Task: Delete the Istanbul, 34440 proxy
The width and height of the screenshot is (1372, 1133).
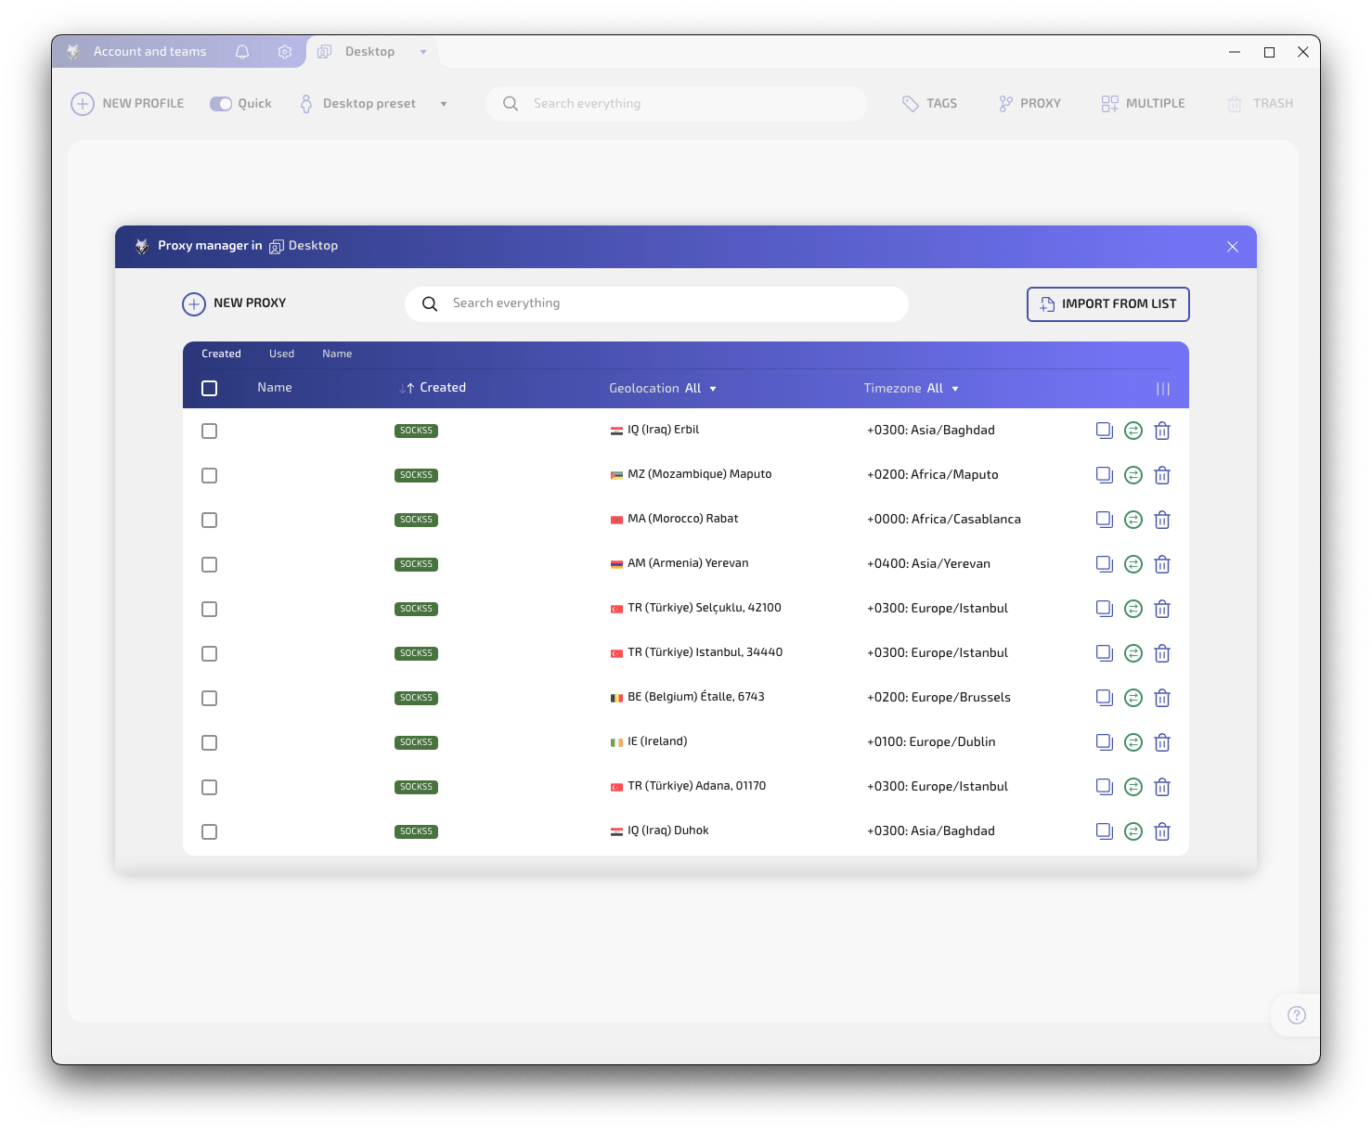Action: 1162,653
